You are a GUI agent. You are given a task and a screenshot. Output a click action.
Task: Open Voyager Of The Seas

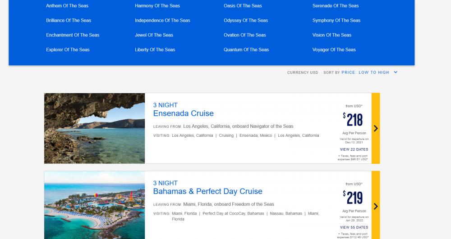click(x=334, y=50)
